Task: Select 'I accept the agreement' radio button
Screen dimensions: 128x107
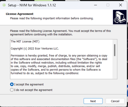Action: click(x=12, y=84)
